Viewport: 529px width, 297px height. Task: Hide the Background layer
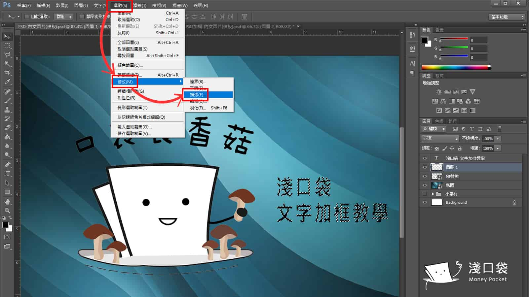pos(425,202)
